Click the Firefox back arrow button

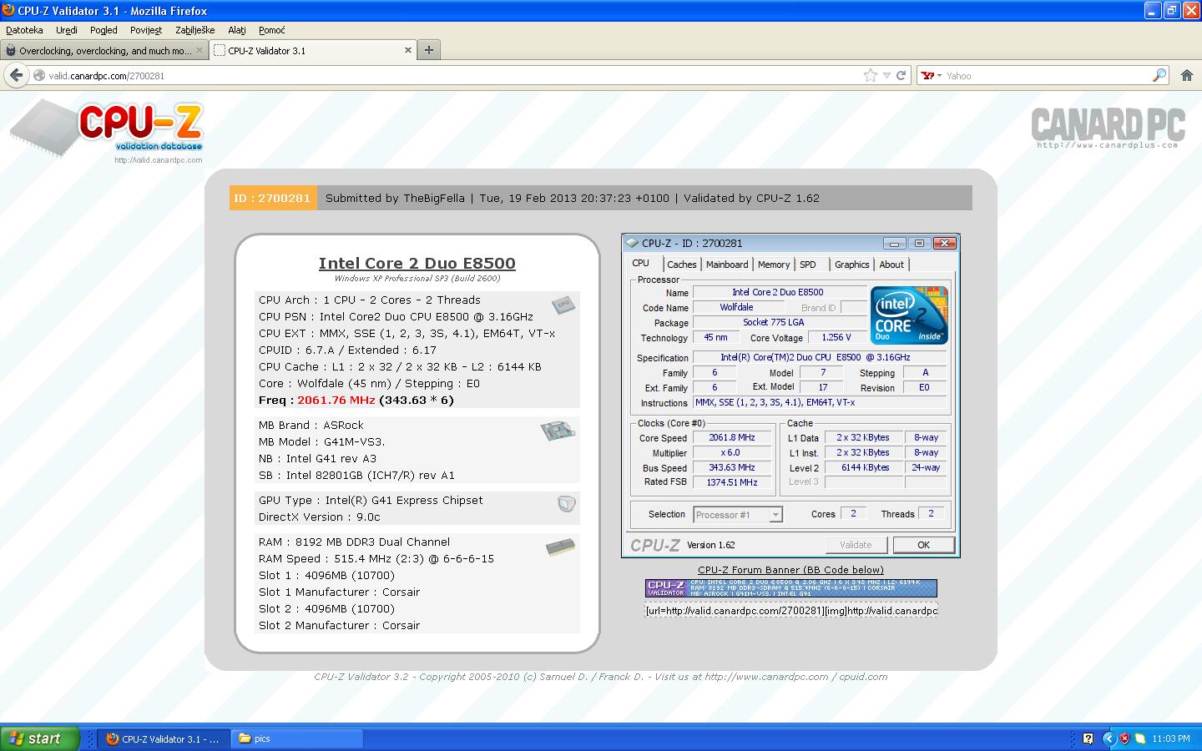(x=16, y=75)
